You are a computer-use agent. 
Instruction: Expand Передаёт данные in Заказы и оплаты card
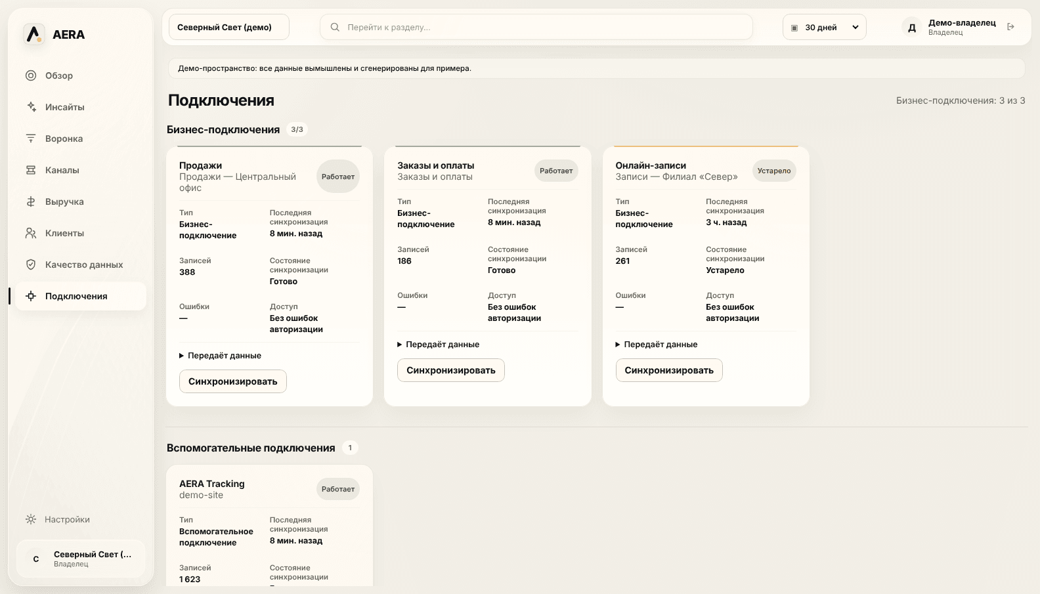439,345
